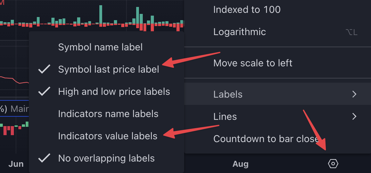Viewport: 371px width, 173px height.
Task: Select the red line plot on chart
Action: click(x=14, y=80)
